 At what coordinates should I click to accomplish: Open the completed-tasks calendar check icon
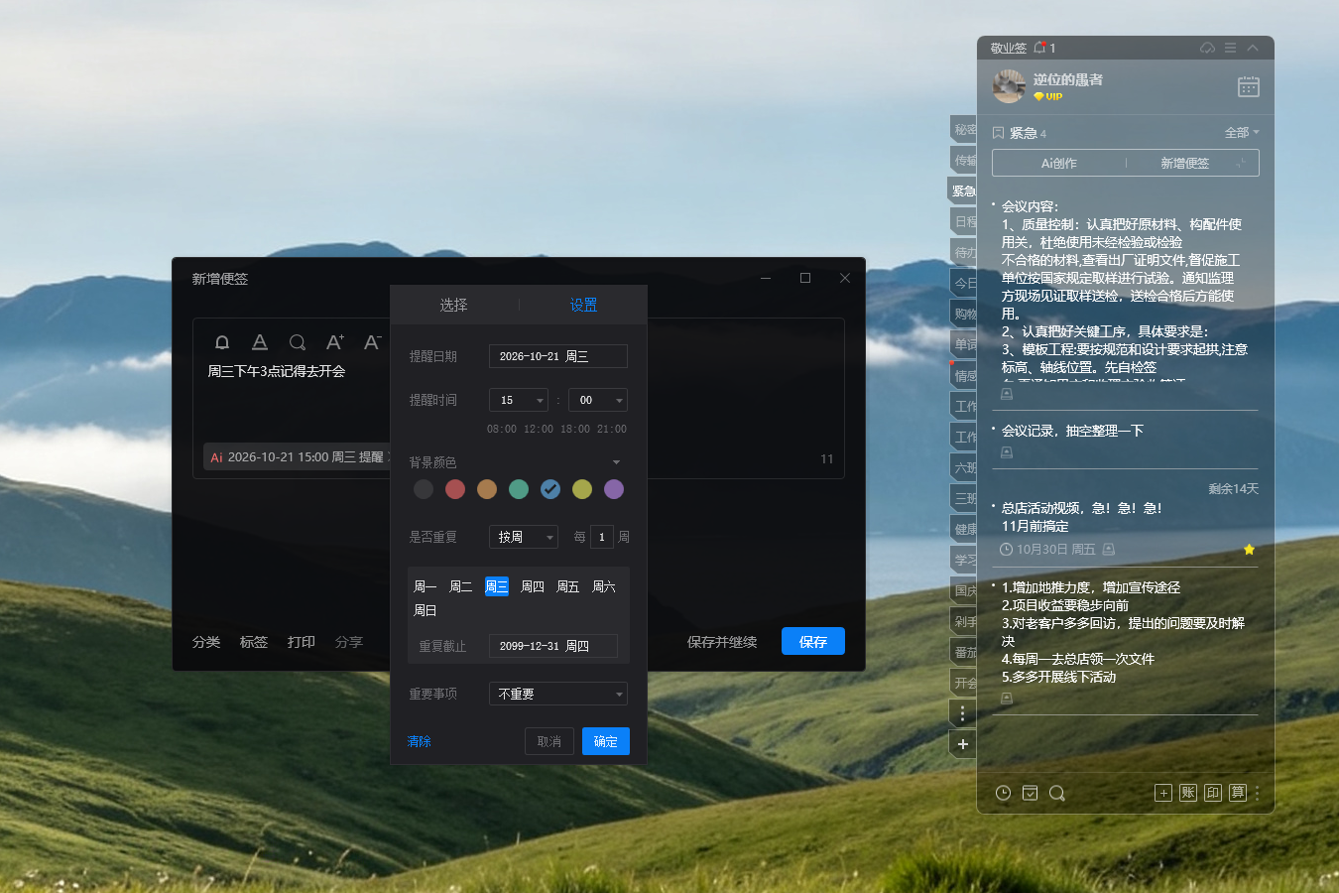(x=1031, y=793)
